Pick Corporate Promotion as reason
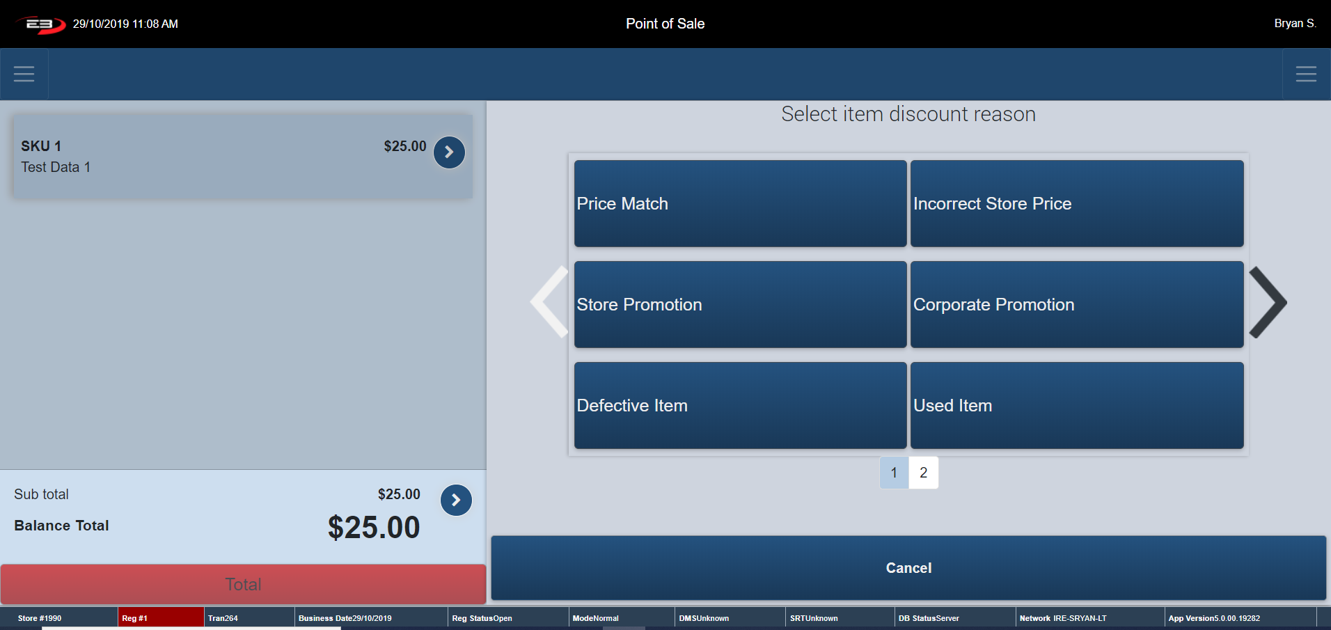Viewport: 1331px width, 630px height. (x=1076, y=304)
